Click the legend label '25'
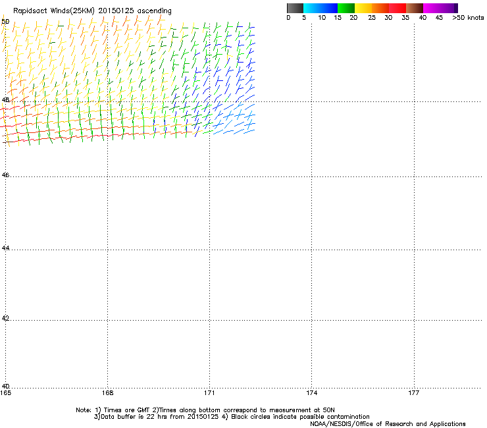Viewport: 487px width, 428px height. click(372, 18)
